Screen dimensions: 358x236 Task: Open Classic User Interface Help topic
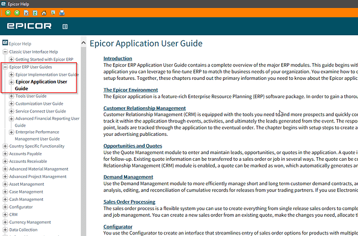33,52
